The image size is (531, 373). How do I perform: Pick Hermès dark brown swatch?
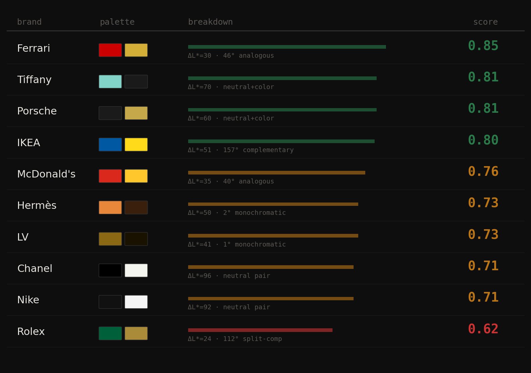pos(136,208)
